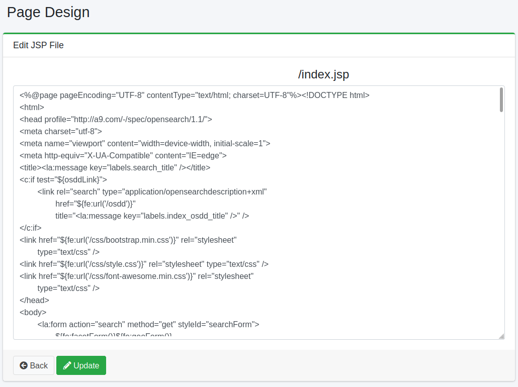Click the meta charset utf-8 line

coord(60,131)
